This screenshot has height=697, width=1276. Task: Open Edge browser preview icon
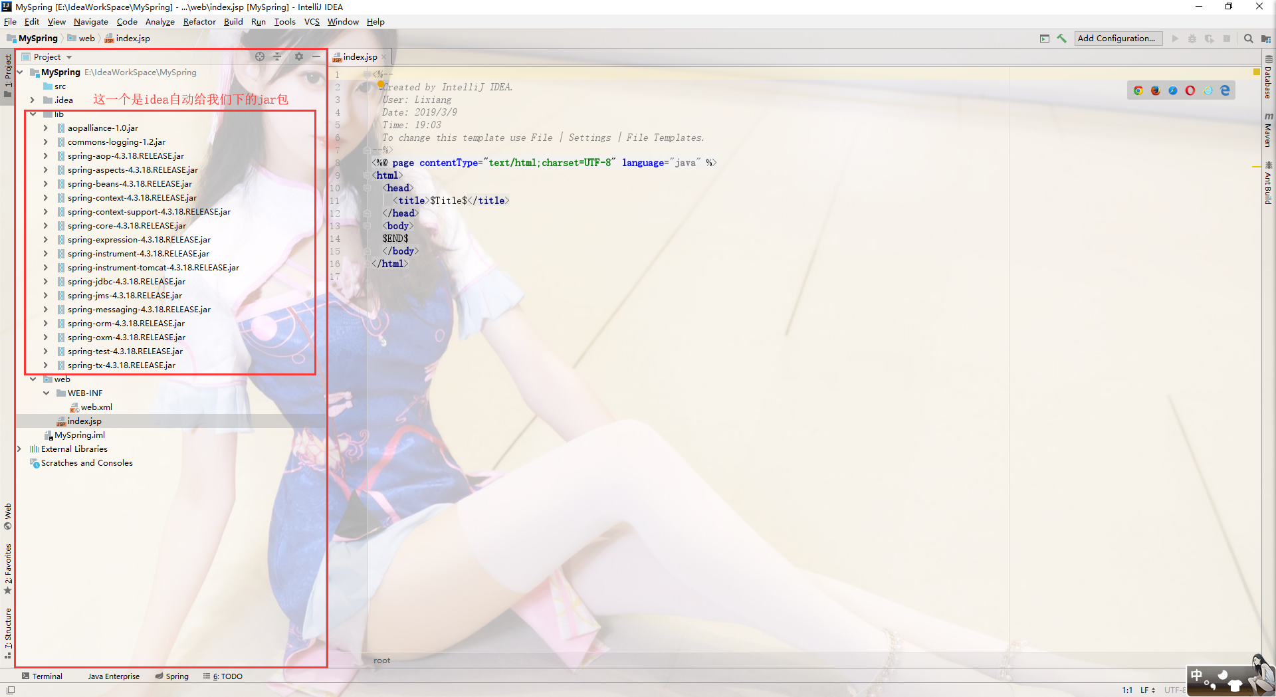point(1225,90)
